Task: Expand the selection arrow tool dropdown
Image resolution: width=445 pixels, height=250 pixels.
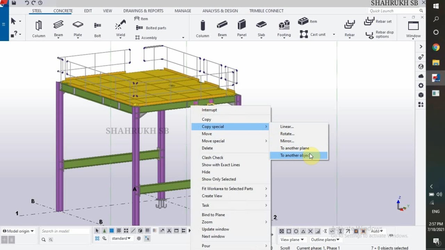Action: pyautogui.click(x=20, y=22)
